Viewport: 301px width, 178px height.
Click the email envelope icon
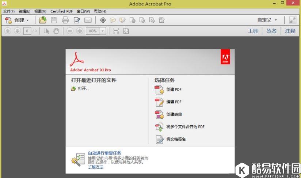[88, 20]
